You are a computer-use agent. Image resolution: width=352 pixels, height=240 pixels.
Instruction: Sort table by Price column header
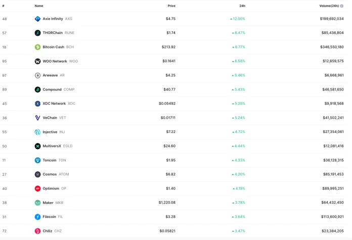click(x=171, y=6)
